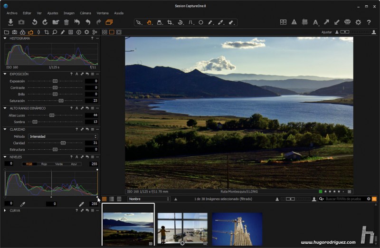380x248 pixels.
Task: Click the Azul channel button
Action: (74, 164)
